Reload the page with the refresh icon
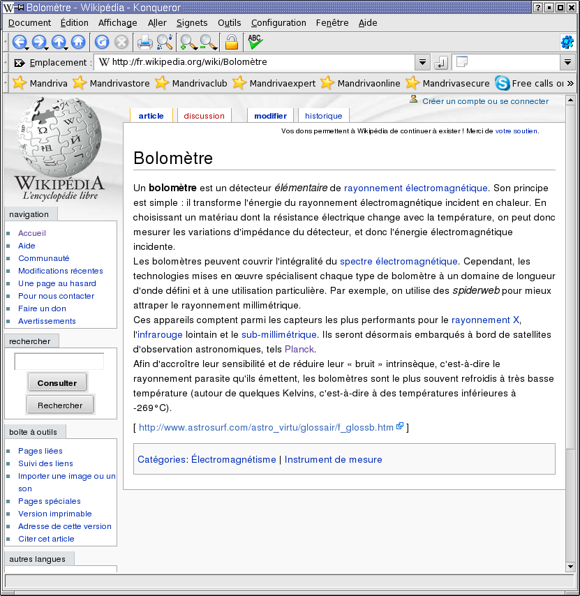 102,42
